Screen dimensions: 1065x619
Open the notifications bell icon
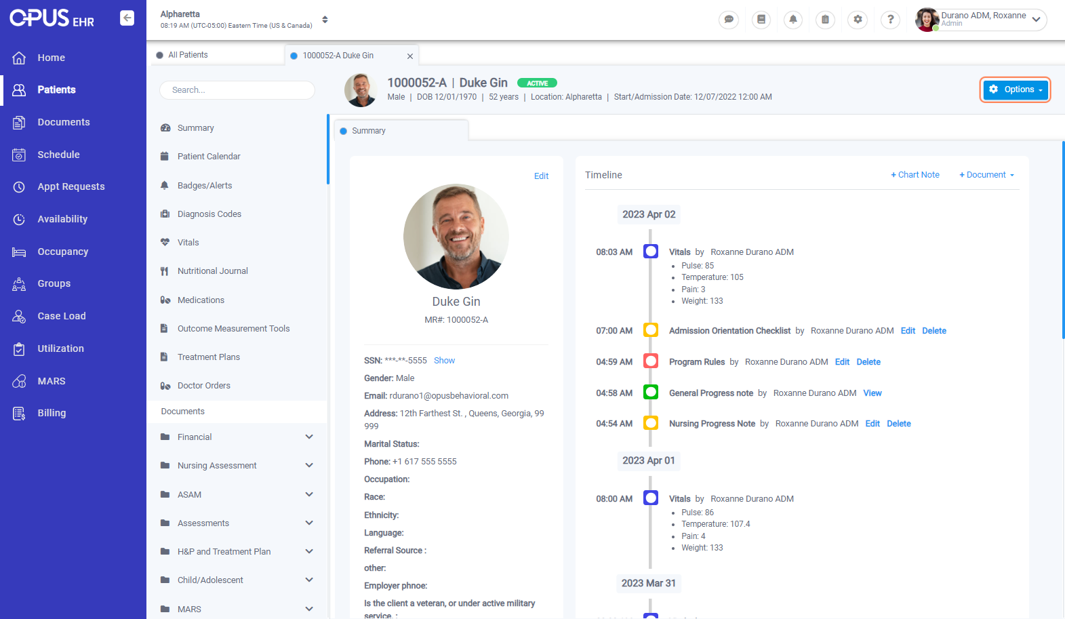click(793, 20)
